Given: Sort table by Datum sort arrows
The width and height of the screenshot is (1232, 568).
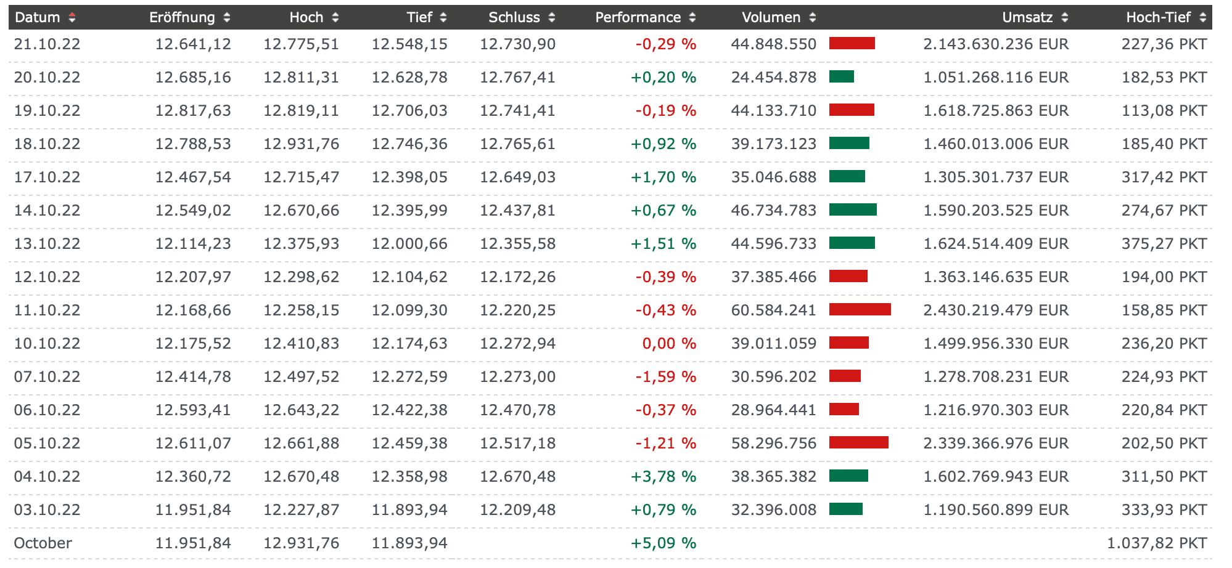Looking at the screenshot, I should 72,18.
